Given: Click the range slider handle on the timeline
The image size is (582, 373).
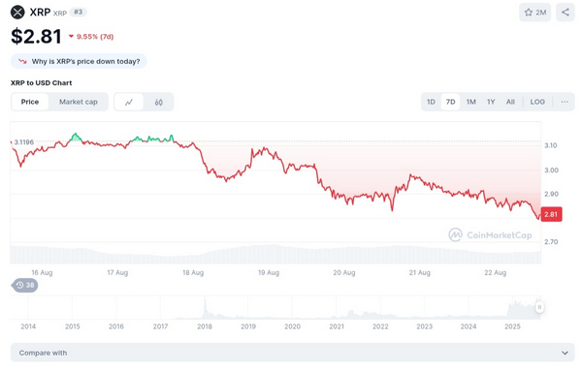Looking at the screenshot, I should 539,307.
